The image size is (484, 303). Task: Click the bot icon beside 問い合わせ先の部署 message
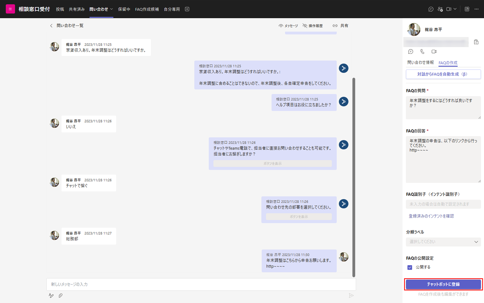(344, 204)
